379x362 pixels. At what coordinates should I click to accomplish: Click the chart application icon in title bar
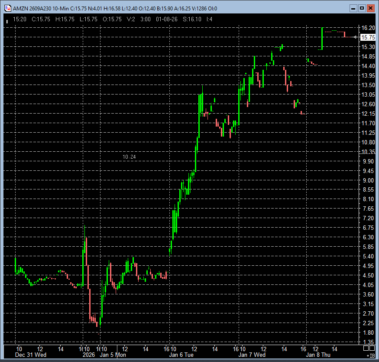tap(7, 8)
